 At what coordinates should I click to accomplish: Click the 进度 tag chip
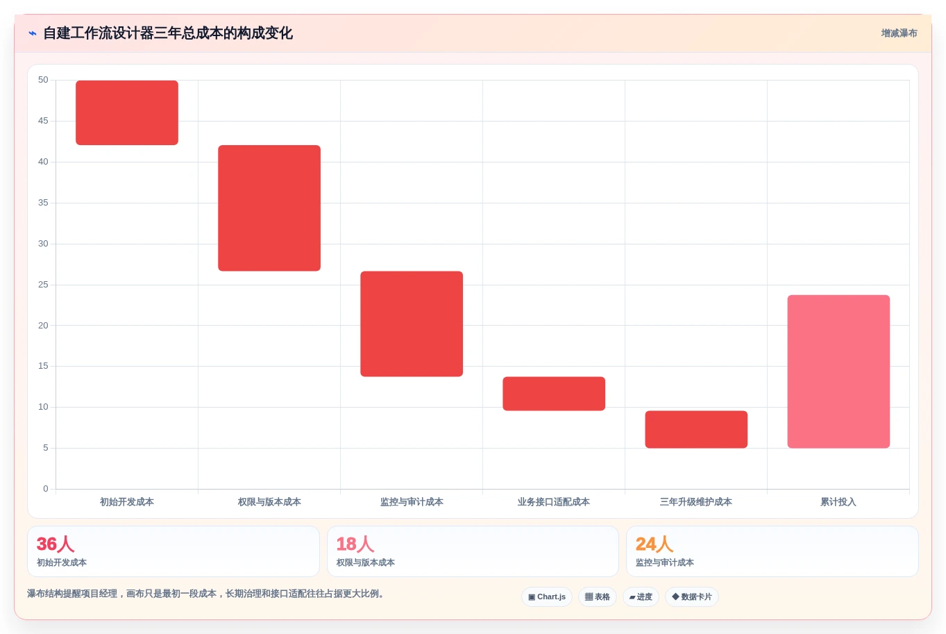[x=641, y=597]
